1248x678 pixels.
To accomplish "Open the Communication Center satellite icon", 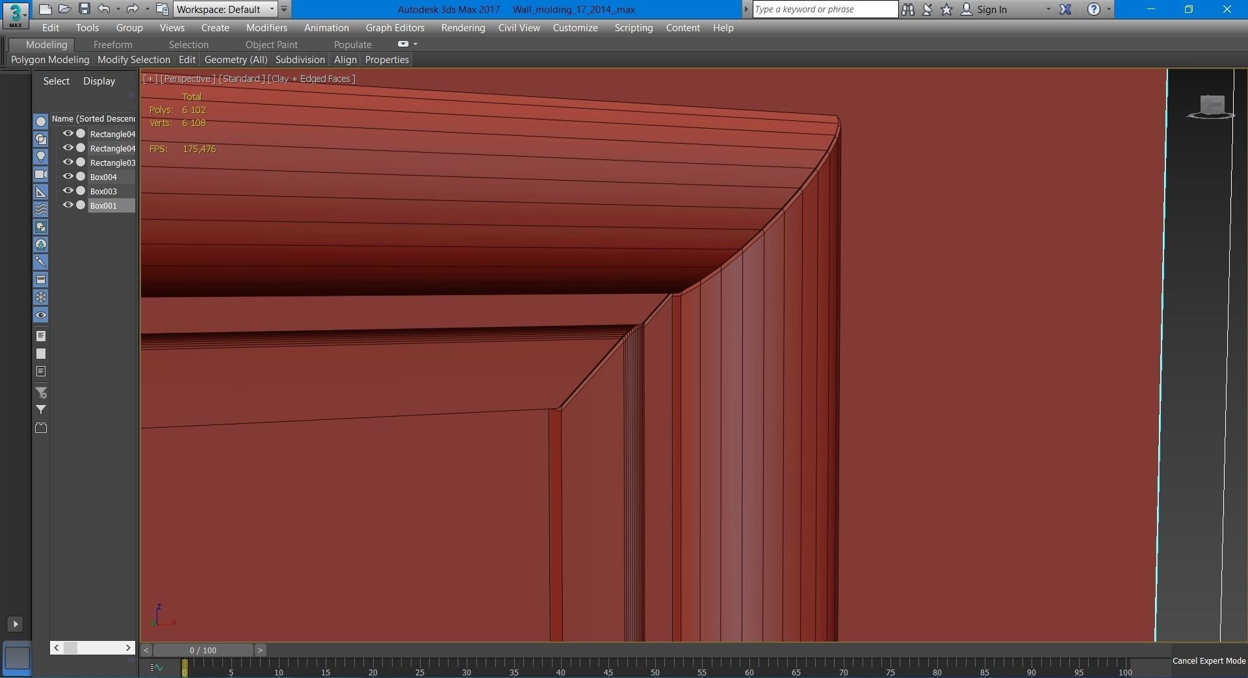I will click(928, 9).
